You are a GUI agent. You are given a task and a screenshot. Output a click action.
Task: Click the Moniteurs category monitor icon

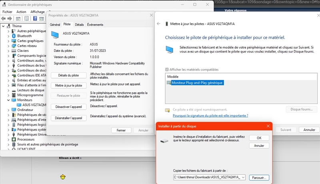click(x=14, y=100)
